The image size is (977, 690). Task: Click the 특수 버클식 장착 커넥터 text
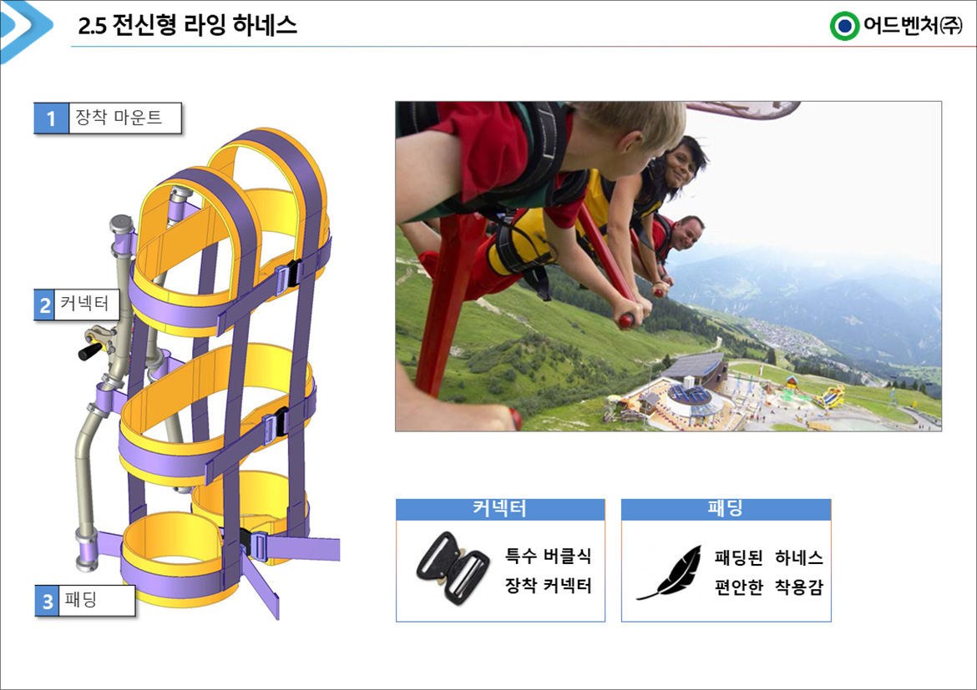[x=548, y=571]
